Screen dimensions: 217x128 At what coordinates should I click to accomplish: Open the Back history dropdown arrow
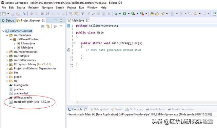coord(200,14)
